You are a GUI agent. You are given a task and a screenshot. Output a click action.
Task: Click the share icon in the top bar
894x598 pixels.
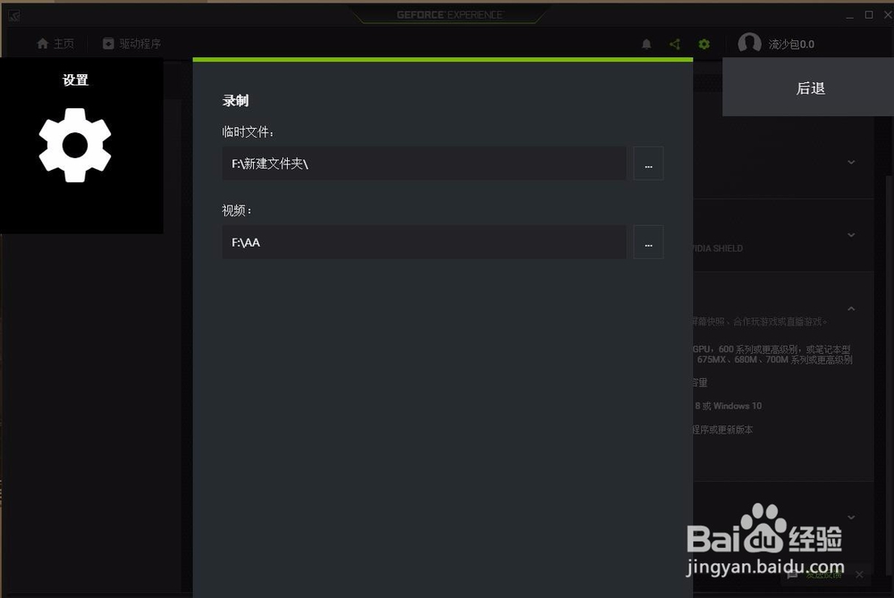click(x=674, y=43)
